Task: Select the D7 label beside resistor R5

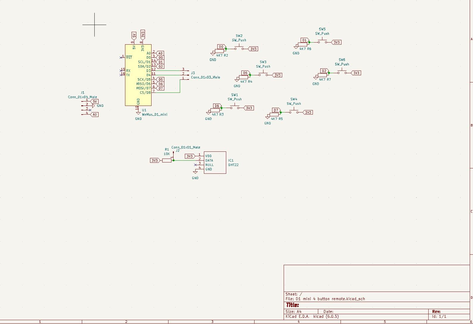Action: pyautogui.click(x=277, y=110)
